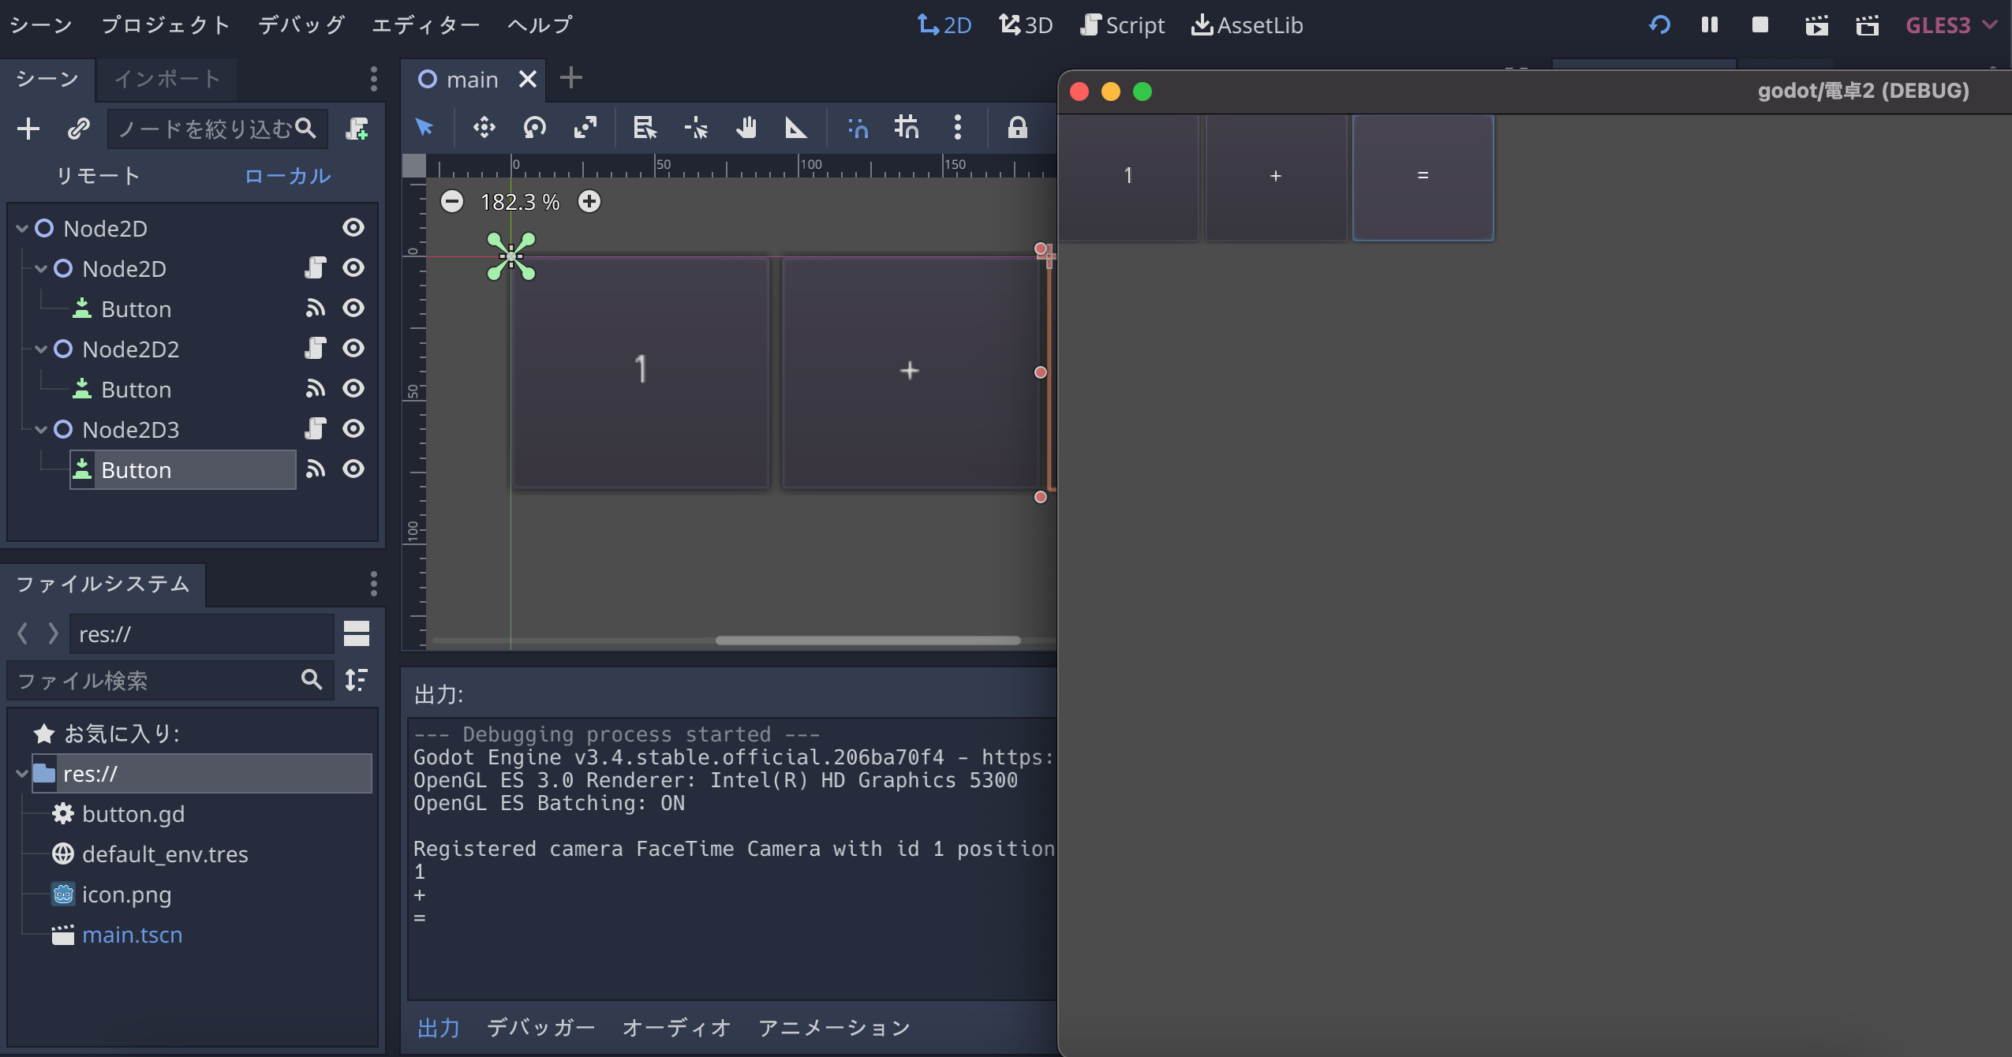Select the Ruler measuring tool
The height and width of the screenshot is (1057, 2012).
[x=795, y=127]
